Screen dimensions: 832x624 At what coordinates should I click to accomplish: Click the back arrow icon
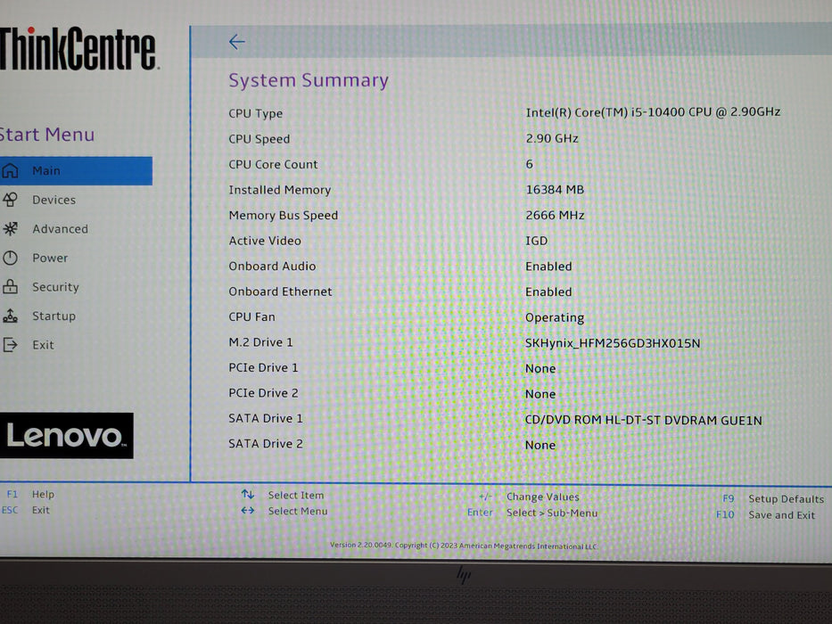tap(236, 41)
